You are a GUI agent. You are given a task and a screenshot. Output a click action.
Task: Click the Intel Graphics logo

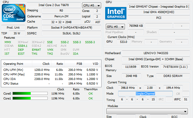coord(116,13)
